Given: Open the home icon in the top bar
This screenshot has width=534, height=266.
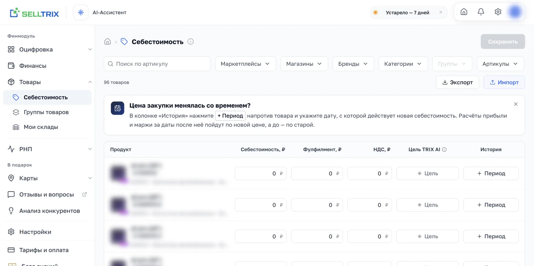Looking at the screenshot, I should (x=464, y=12).
